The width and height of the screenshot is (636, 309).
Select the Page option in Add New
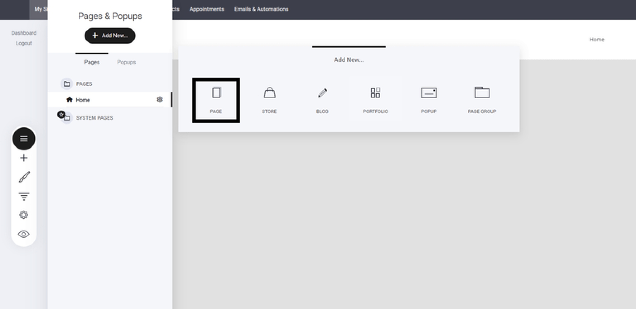pyautogui.click(x=216, y=100)
